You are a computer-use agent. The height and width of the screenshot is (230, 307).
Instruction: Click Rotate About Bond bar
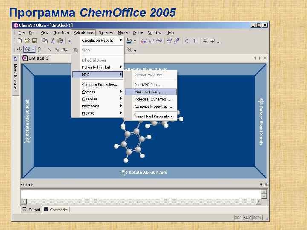(27, 121)
